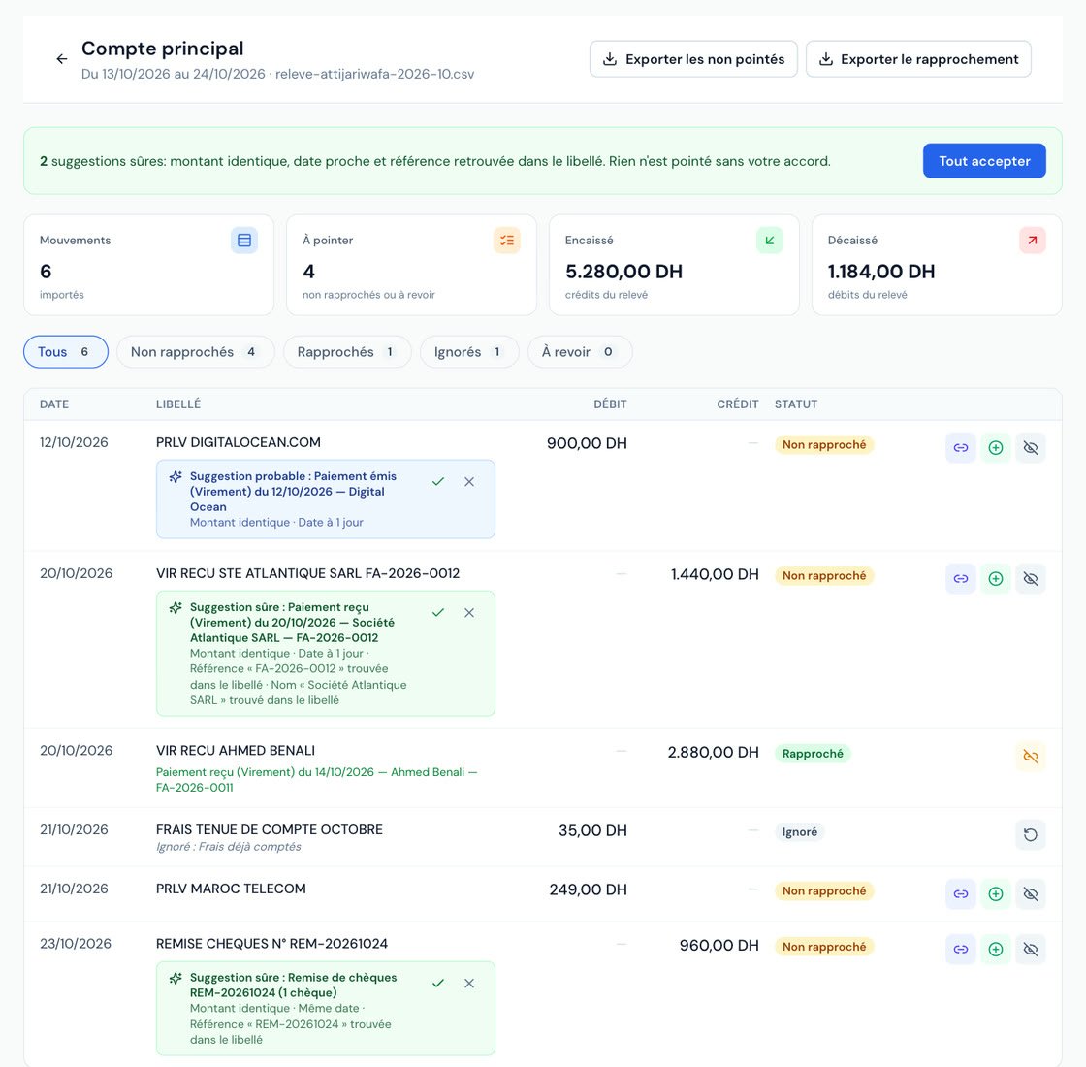The height and width of the screenshot is (1067, 1086).
Task: Confirm the Société Atlantique SARL suggestion
Action: pos(437,612)
